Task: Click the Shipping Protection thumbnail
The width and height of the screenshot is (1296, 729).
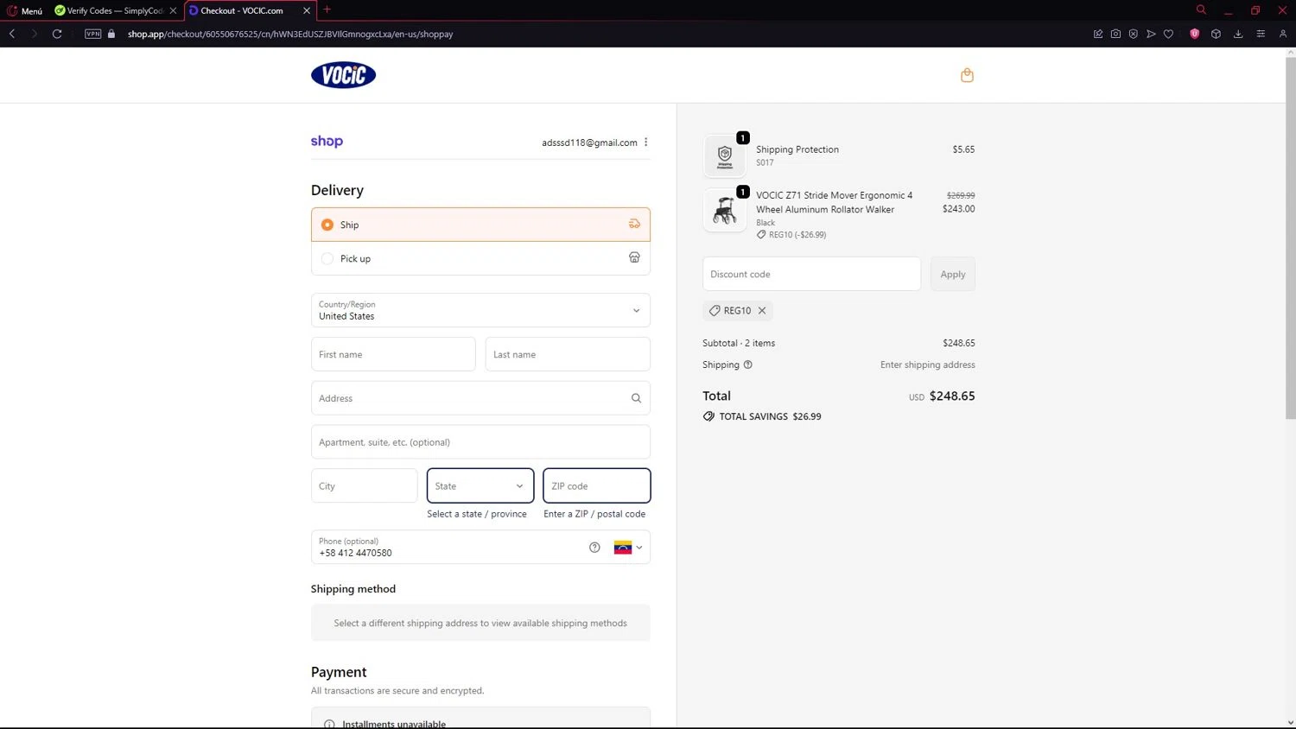Action: coord(725,156)
